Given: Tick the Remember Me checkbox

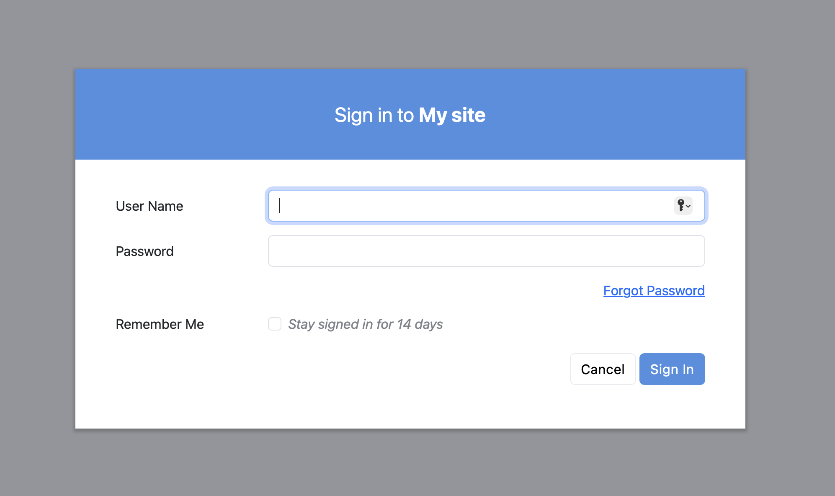Looking at the screenshot, I should coord(275,324).
